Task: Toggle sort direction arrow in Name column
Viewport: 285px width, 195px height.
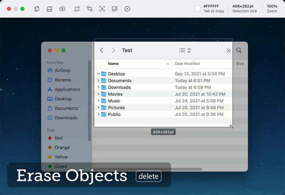Action: click(x=168, y=64)
